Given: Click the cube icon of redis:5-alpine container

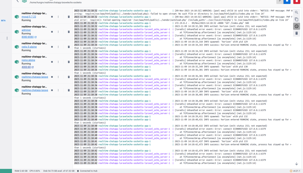Looking at the screenshot, I should tap(17, 47).
